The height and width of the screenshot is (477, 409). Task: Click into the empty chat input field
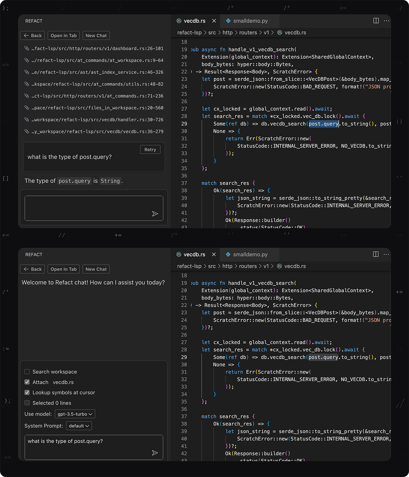(89, 208)
